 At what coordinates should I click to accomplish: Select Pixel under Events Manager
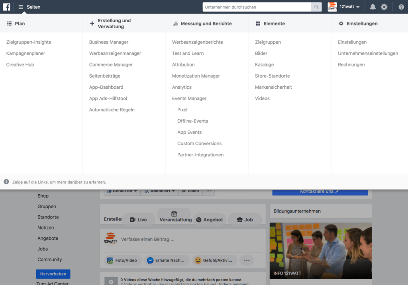point(182,109)
